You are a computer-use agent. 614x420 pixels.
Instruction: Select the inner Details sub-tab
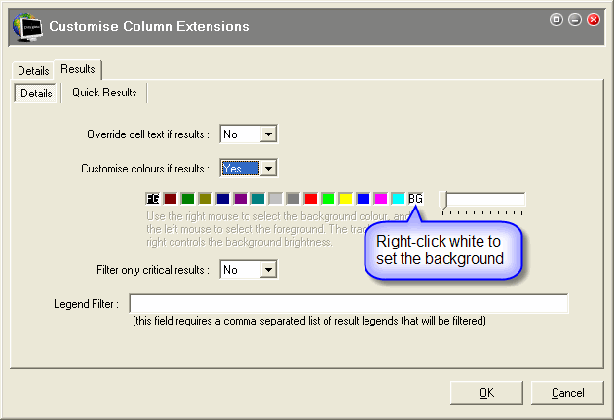(x=36, y=94)
